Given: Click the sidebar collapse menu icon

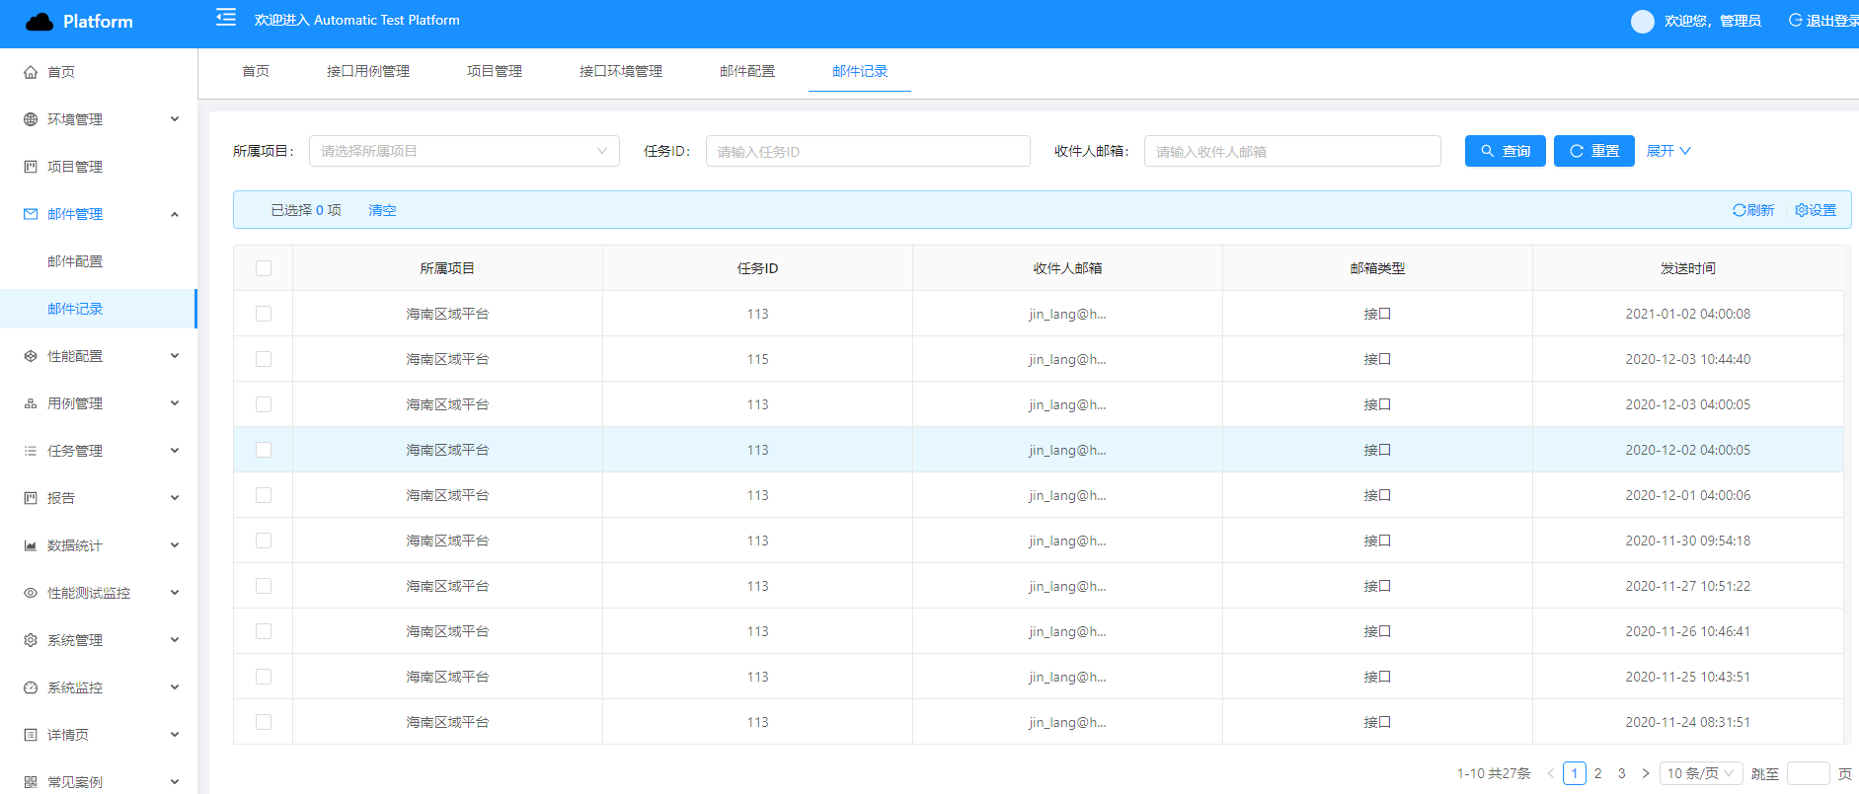Looking at the screenshot, I should (226, 18).
